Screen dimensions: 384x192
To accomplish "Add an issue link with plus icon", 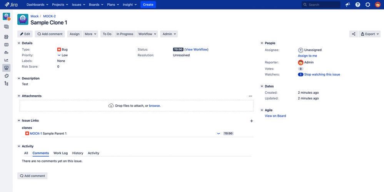I will click(251, 121).
